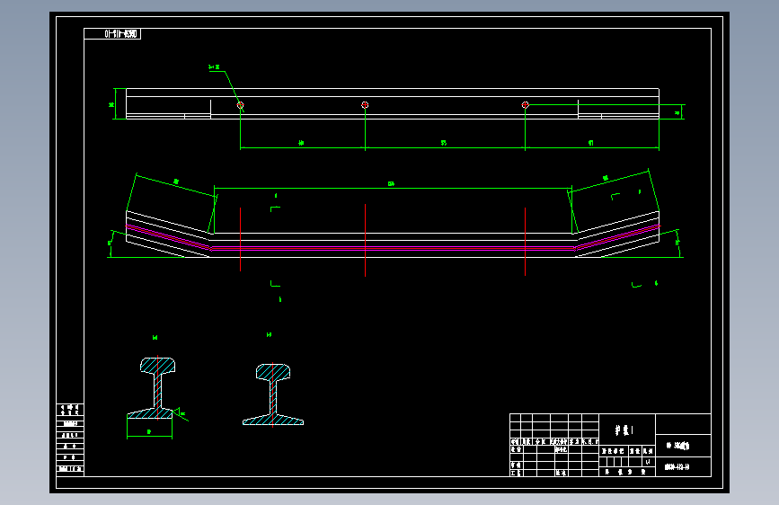Screen dimensions: 779x505
Task: Select the angled dimension over the right bent end
Action: coord(605,178)
